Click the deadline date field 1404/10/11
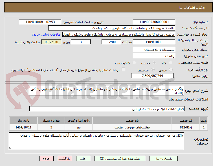Image resolution: width=213 pixels, height=166 pixels. (154, 42)
